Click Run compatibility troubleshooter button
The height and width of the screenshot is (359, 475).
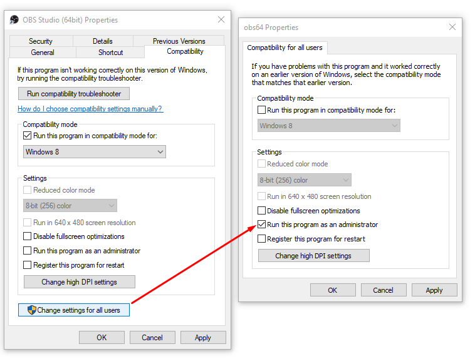point(74,94)
